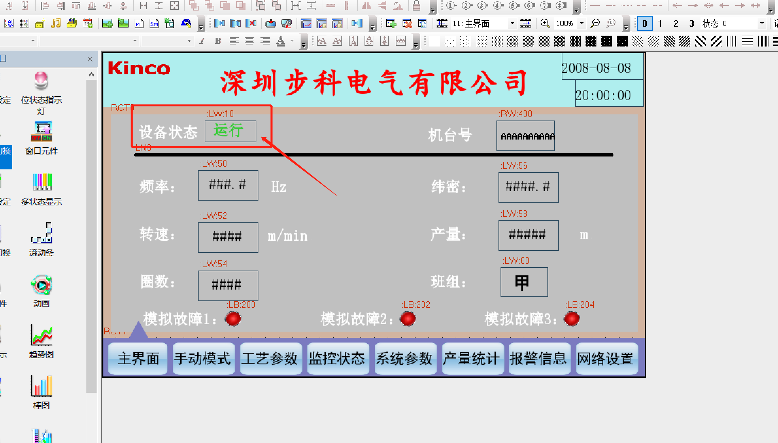Click the add new frame icon
The width and height of the screenshot is (778, 443).
point(391,23)
